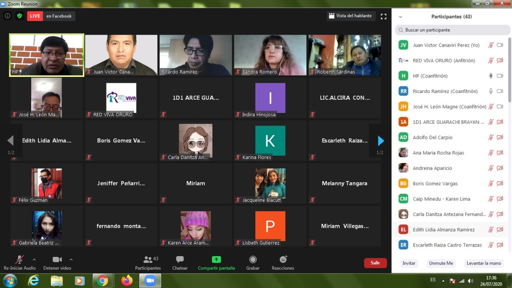Click HP (Coanfitrión) camera icon
The image size is (512, 288).
point(500,76)
